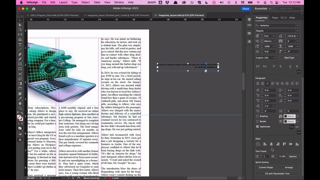Click Align horizontal centers icon
Viewport: 320px width, 180px height.
271,144
